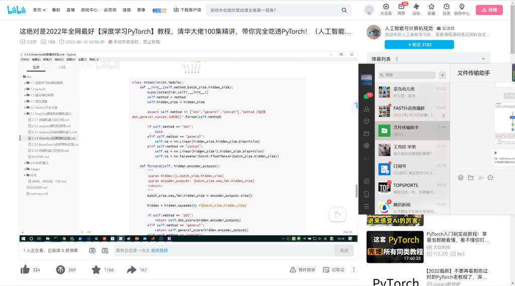Expand the 1.2 pytorch folder
Viewport: 515px width, 286px height.
click(x=25, y=89)
